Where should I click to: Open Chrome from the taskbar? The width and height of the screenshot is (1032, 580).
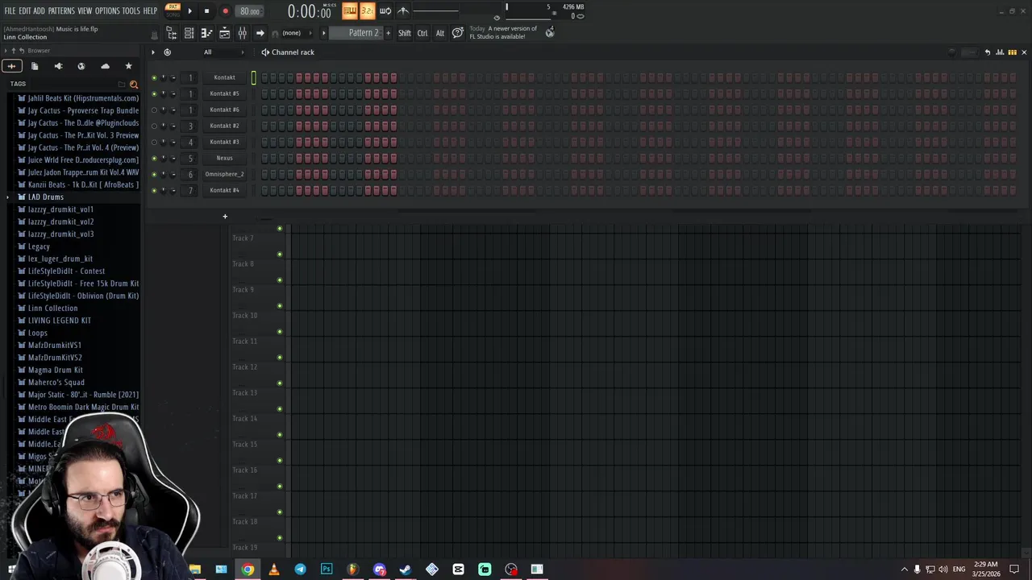point(248,570)
